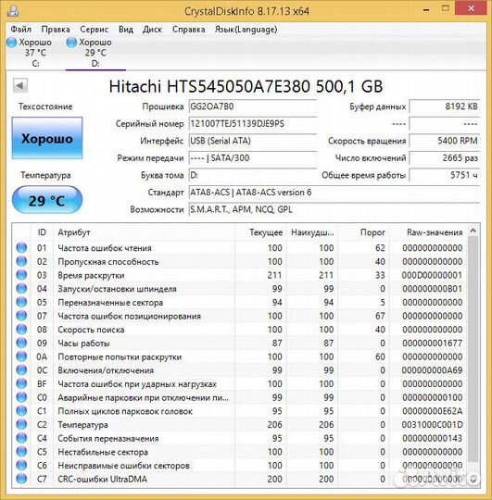Click status icon for Время раскрутки row
This screenshot has height=500, width=492.
click(21, 275)
